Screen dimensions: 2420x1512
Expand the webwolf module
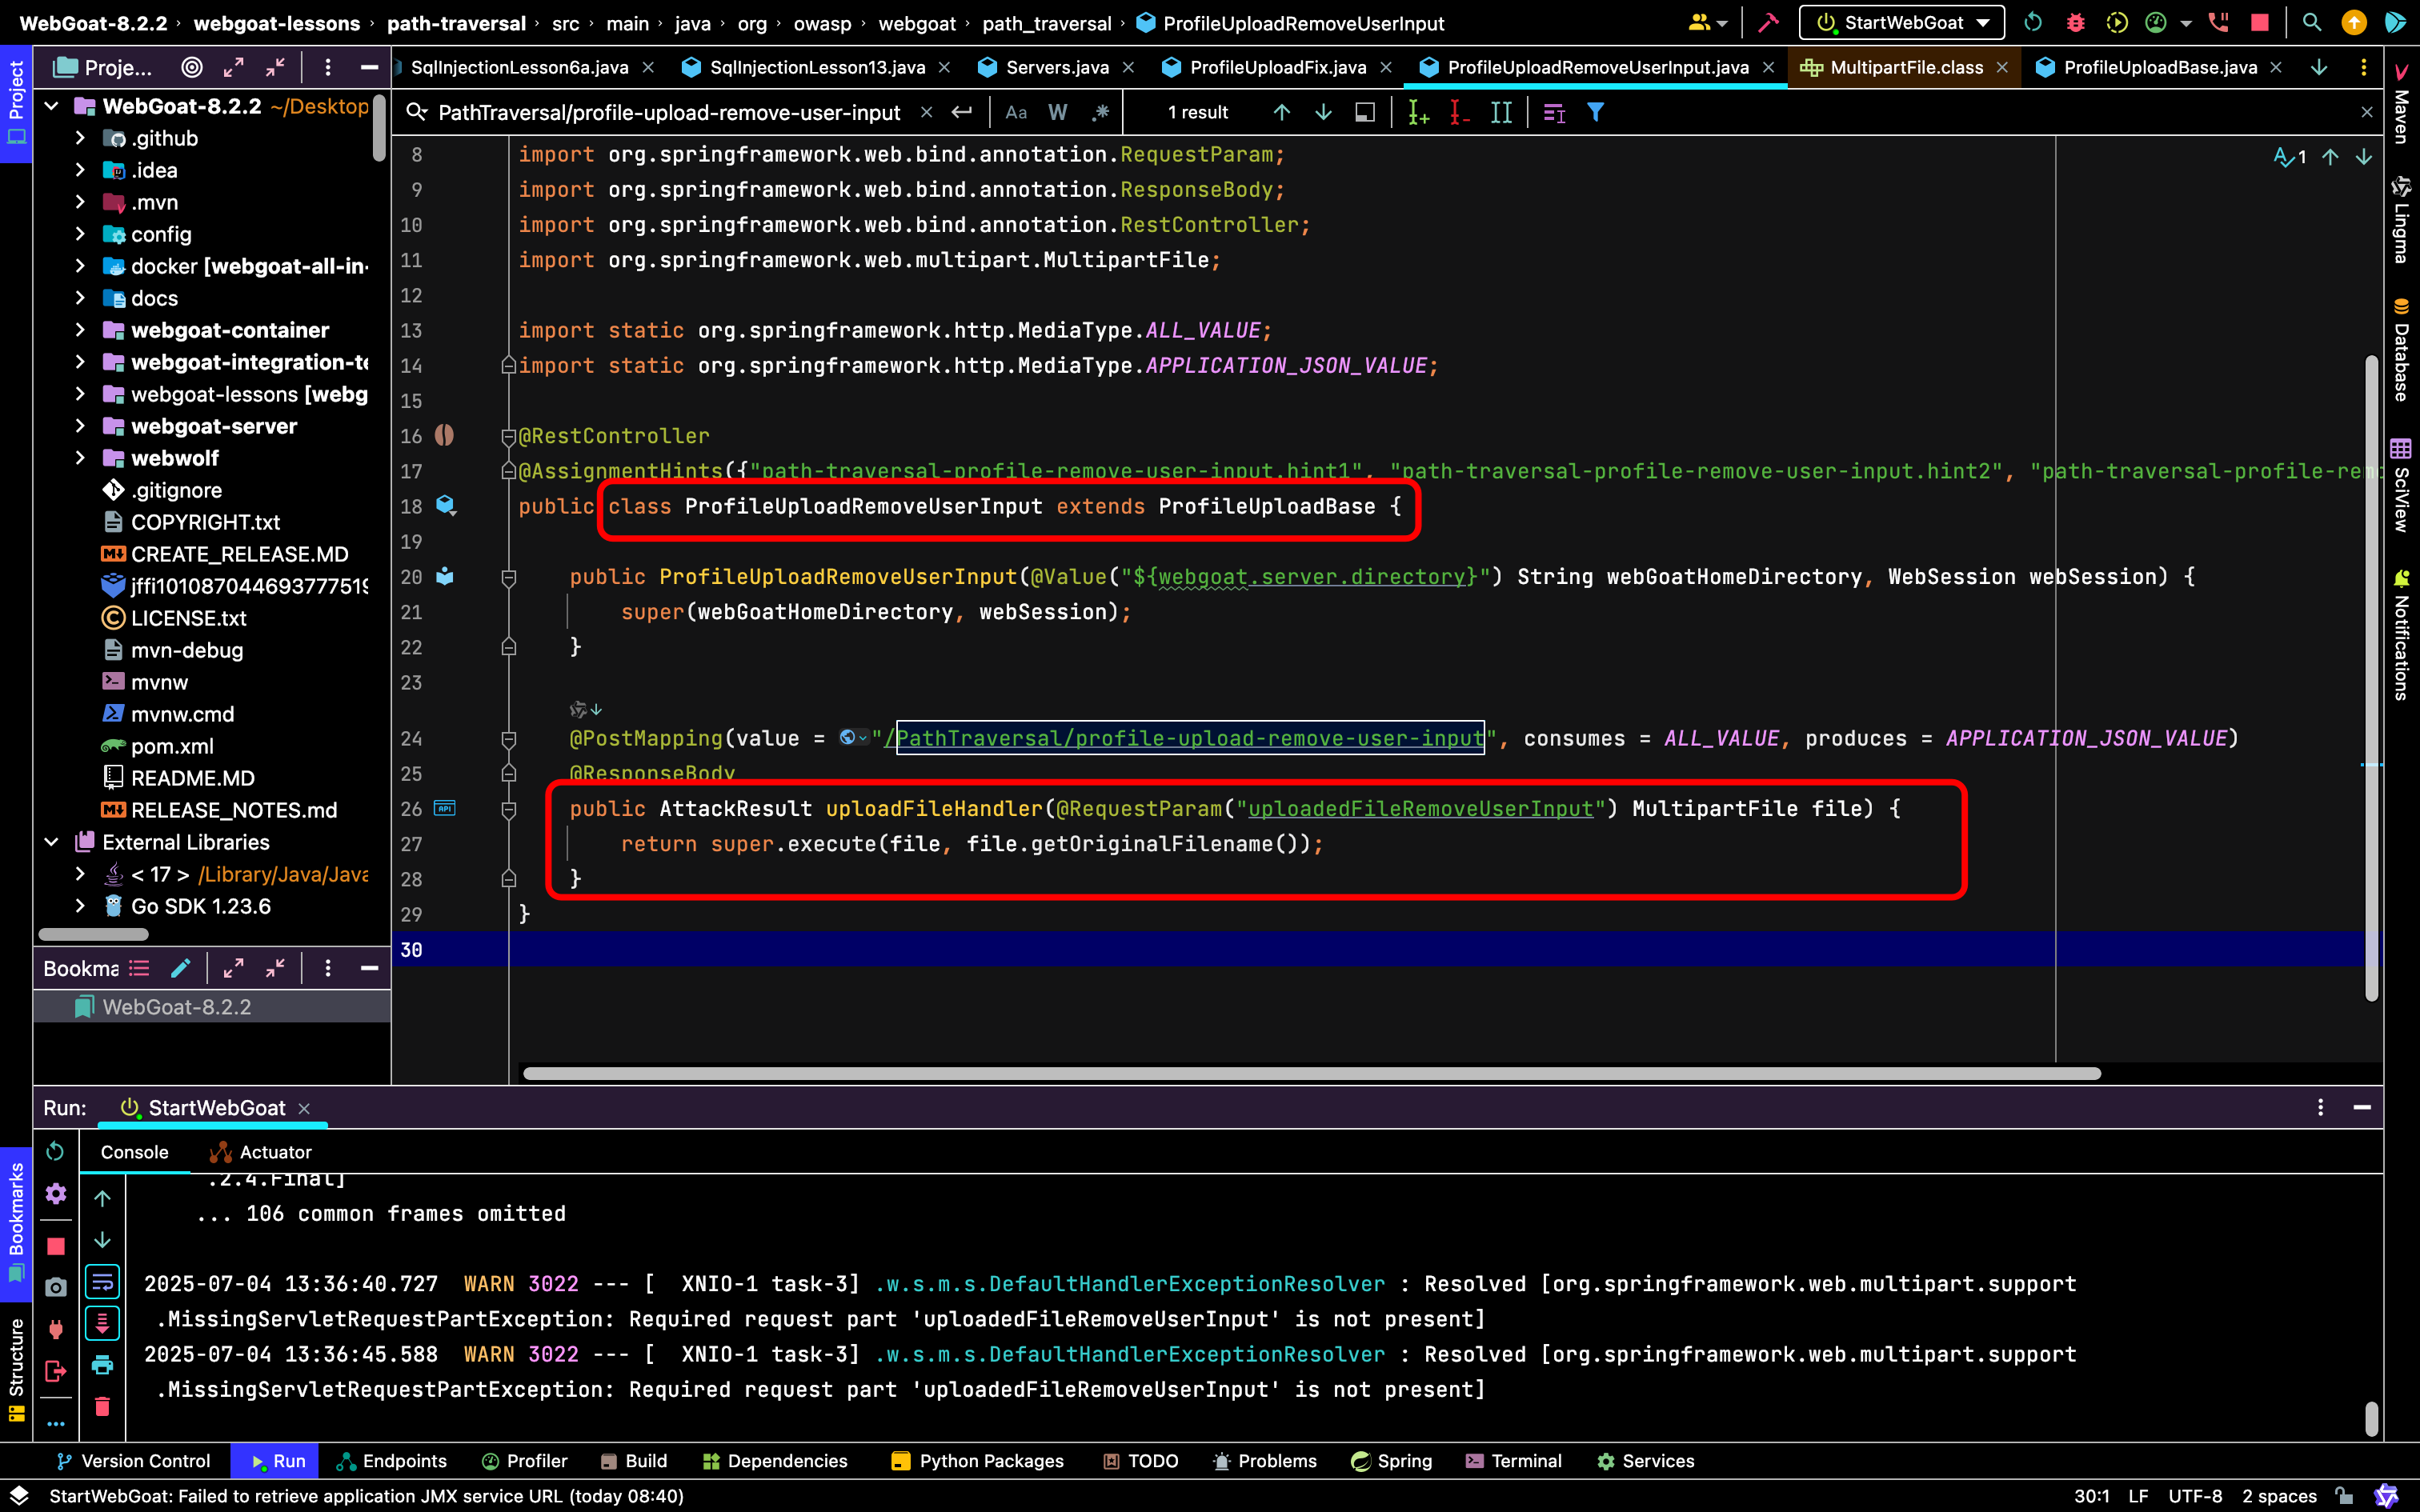click(x=80, y=458)
